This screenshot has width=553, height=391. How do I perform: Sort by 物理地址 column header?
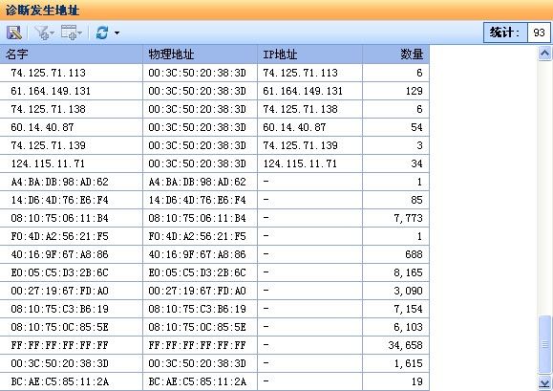200,54
